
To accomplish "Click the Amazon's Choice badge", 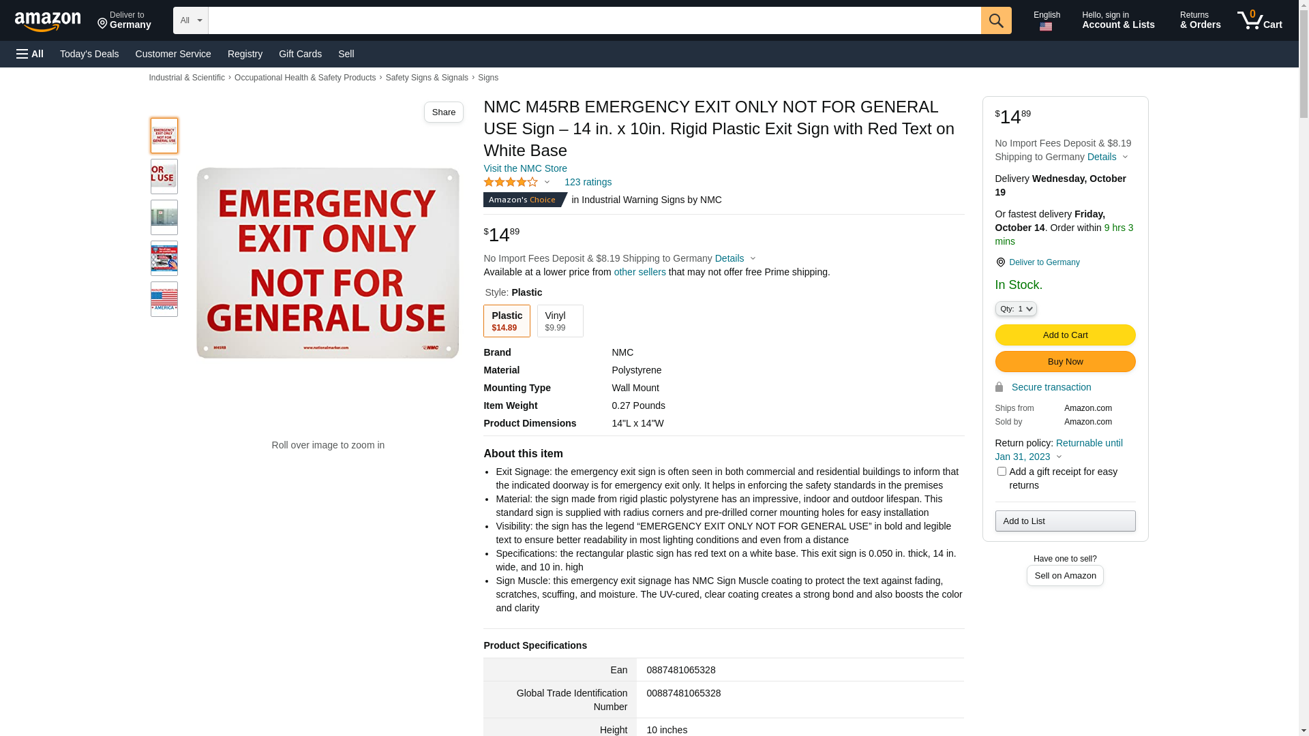I will [x=524, y=200].
